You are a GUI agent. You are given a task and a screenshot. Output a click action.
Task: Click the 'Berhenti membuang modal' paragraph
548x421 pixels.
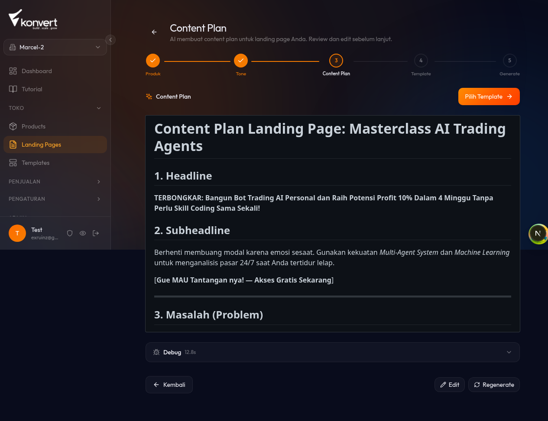pyautogui.click(x=332, y=257)
